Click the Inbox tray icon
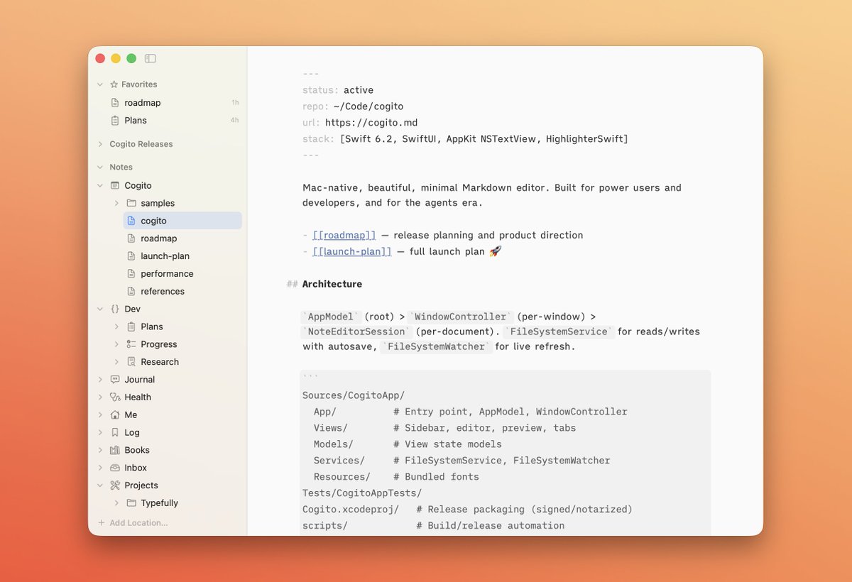 point(115,468)
